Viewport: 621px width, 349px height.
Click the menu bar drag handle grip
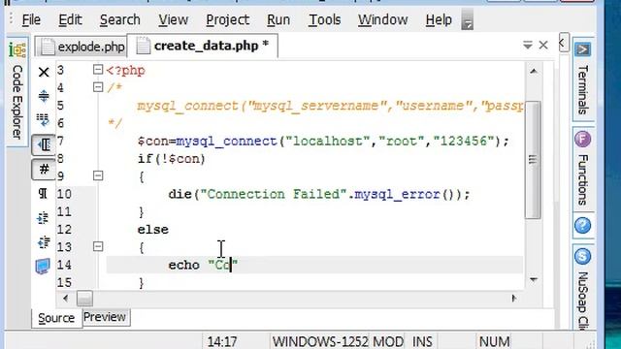pos(11,18)
